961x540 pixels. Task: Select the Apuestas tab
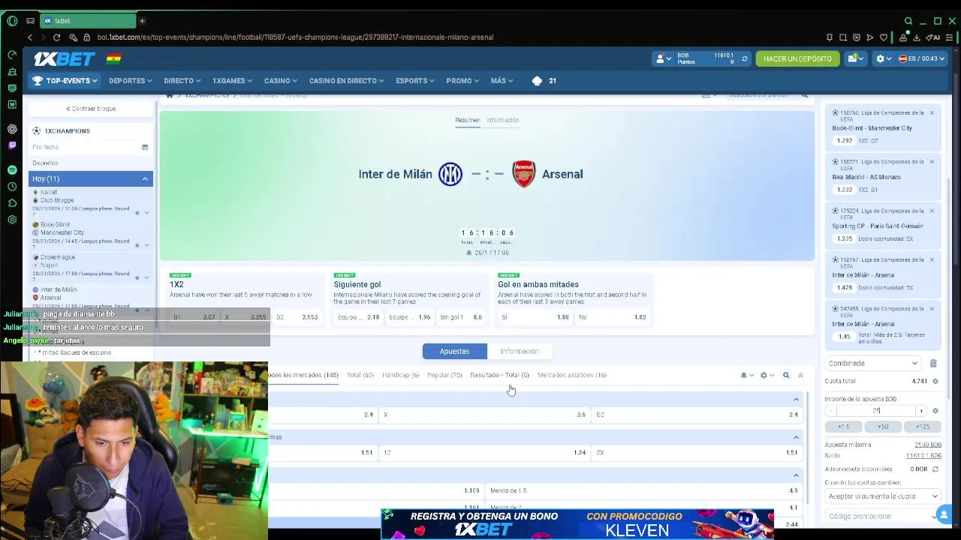tap(454, 351)
